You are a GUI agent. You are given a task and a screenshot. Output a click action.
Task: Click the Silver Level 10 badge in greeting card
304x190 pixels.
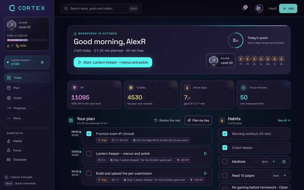click(x=221, y=61)
